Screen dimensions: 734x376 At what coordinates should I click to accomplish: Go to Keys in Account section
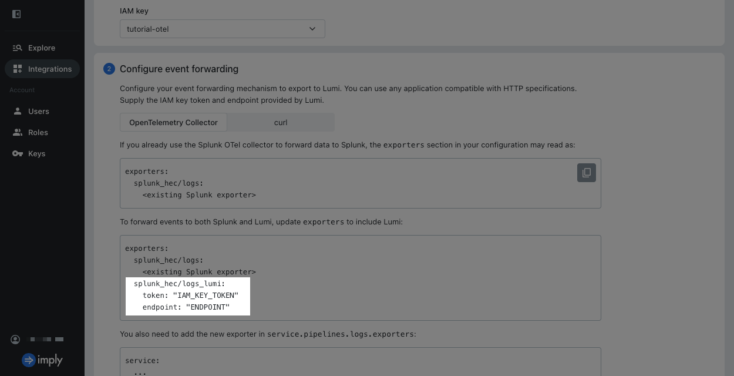tap(42, 153)
